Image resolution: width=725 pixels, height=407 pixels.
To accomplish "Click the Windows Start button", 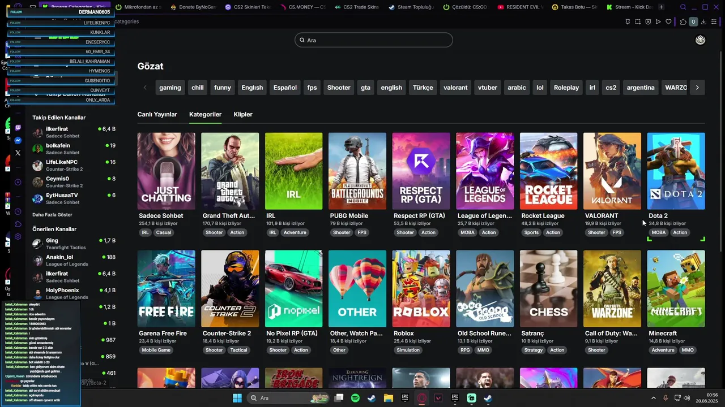I will point(237,398).
